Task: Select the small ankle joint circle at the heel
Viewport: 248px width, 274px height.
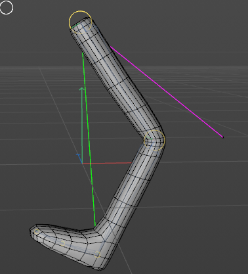Action: coord(97,254)
